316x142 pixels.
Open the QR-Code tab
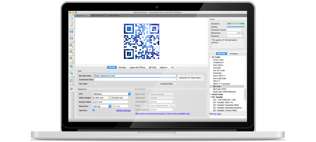click(153, 67)
